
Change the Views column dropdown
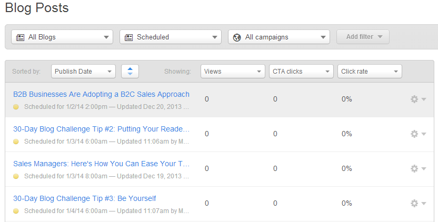coord(233,72)
